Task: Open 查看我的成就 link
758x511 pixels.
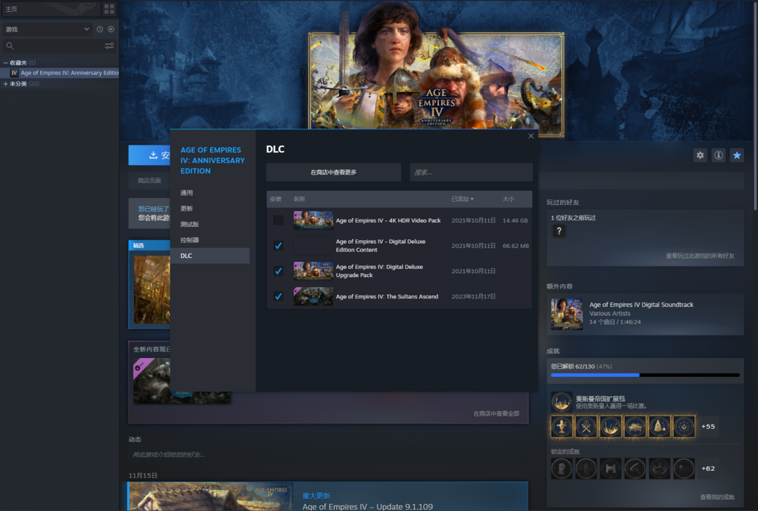Action: coord(717,497)
